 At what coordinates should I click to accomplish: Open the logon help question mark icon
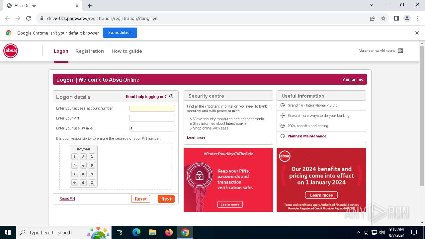pos(171,97)
